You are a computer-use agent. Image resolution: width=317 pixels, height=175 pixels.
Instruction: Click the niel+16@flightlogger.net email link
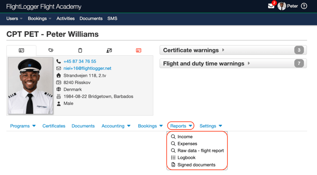[88, 68]
